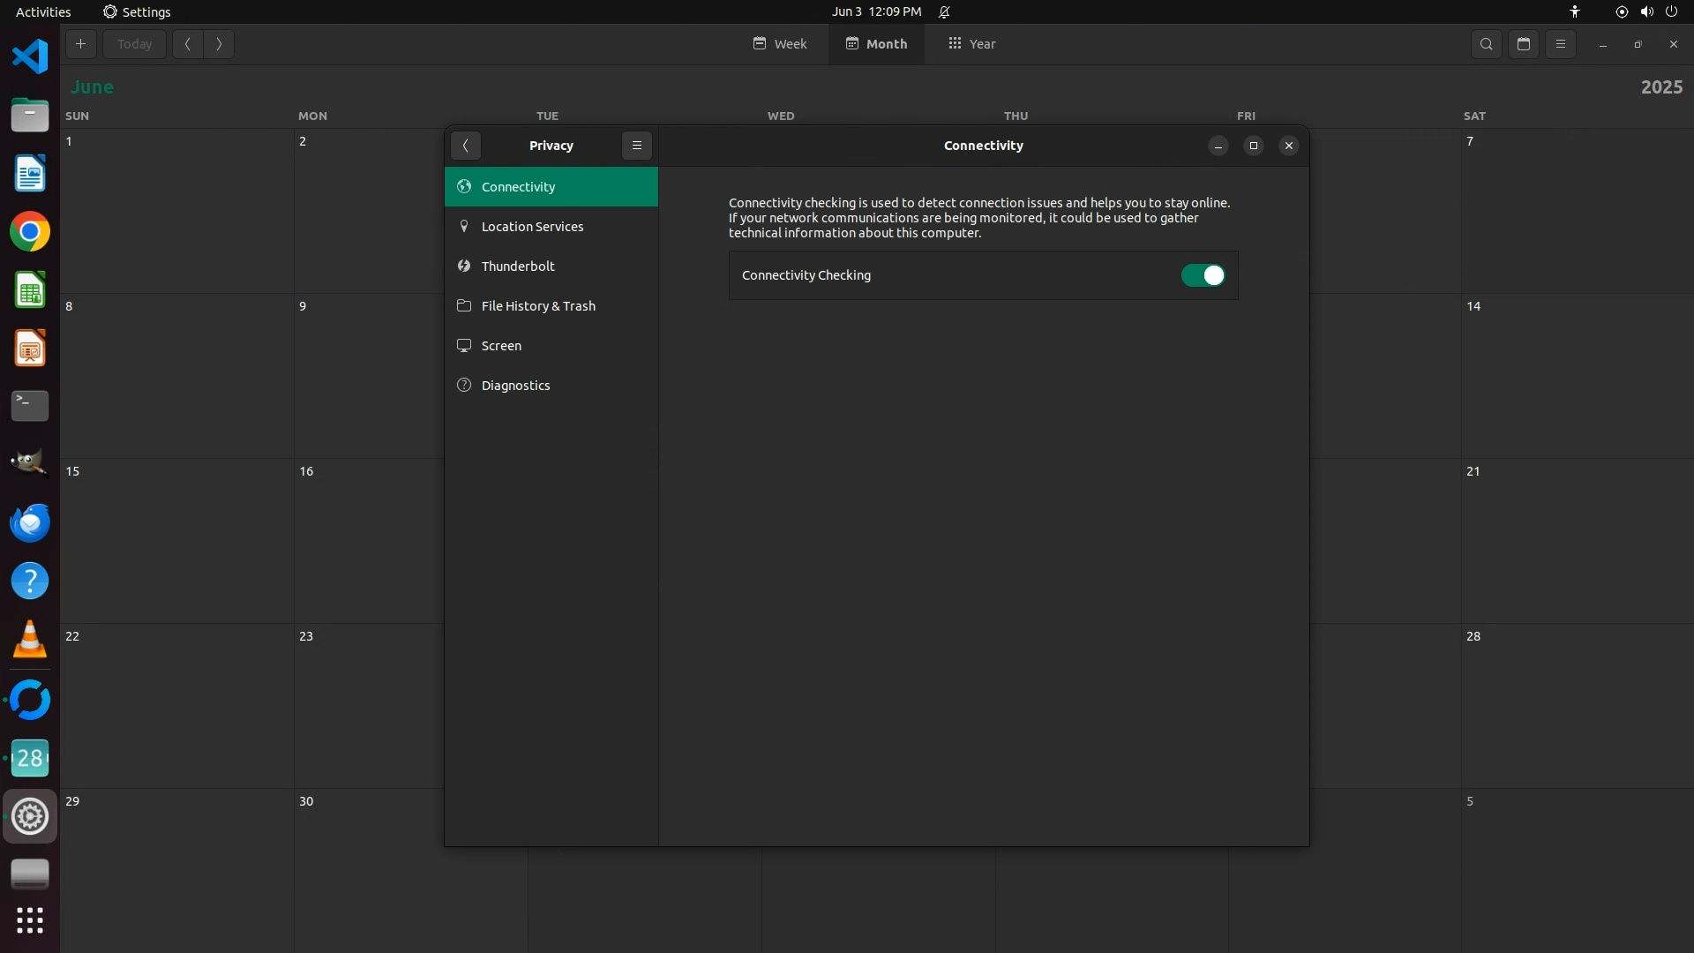The width and height of the screenshot is (1694, 953).
Task: Select the Thunderbolt section
Action: 518,266
